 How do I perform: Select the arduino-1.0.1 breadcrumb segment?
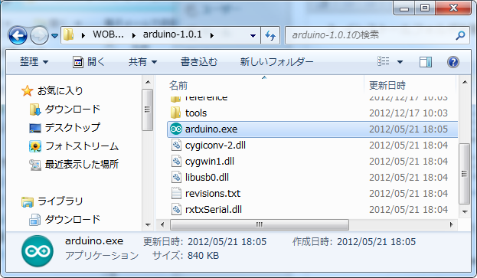point(172,34)
